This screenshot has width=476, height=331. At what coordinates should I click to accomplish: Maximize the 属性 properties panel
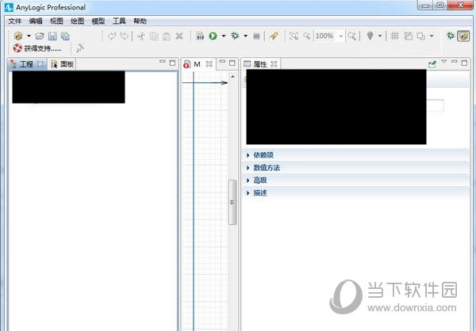pyautogui.click(x=464, y=63)
